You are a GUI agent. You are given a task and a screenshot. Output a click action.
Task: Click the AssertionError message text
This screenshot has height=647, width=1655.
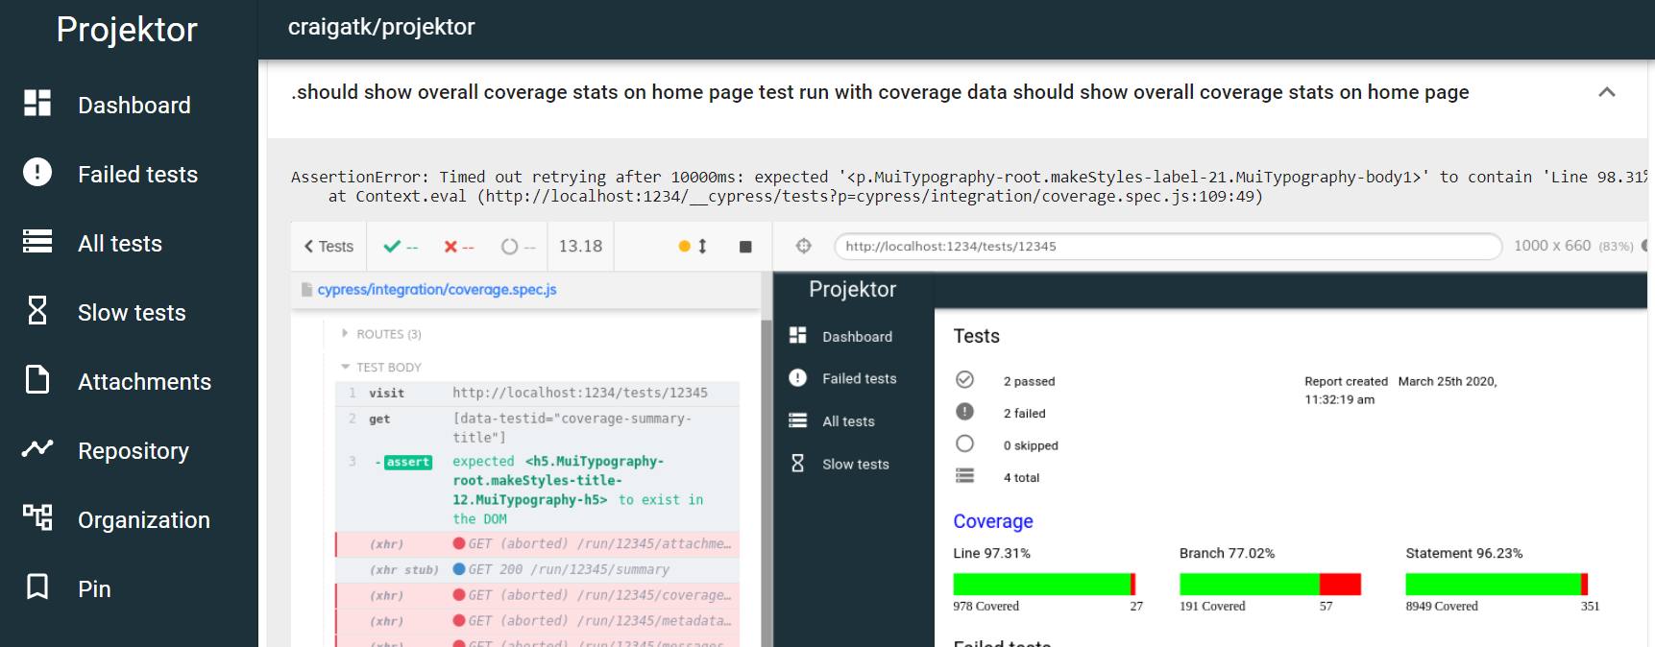click(969, 186)
